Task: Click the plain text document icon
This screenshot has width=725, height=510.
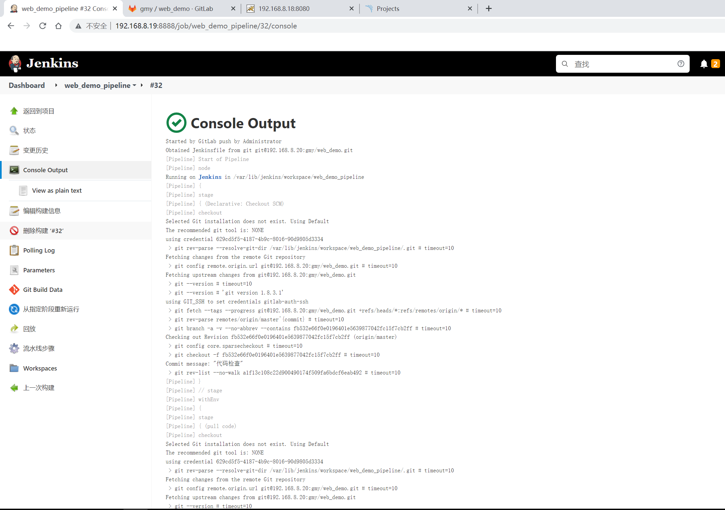Action: pyautogui.click(x=23, y=190)
